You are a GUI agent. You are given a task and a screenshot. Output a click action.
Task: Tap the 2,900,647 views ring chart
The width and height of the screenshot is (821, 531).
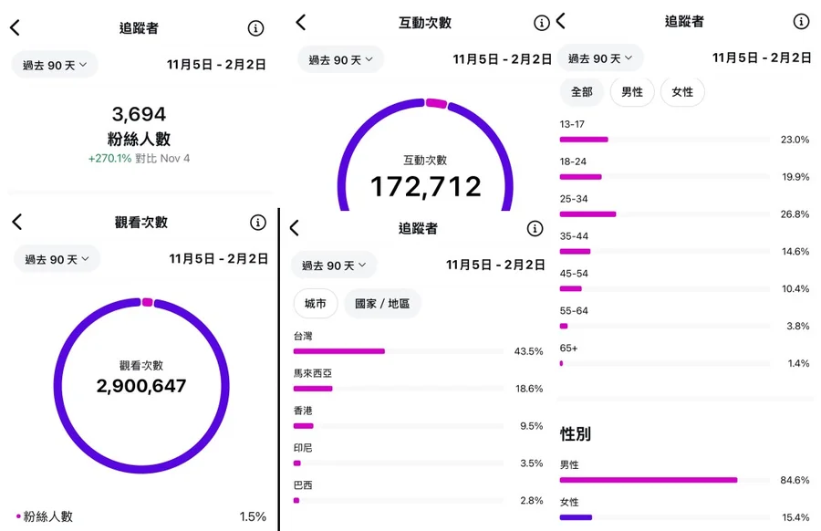[x=141, y=385]
